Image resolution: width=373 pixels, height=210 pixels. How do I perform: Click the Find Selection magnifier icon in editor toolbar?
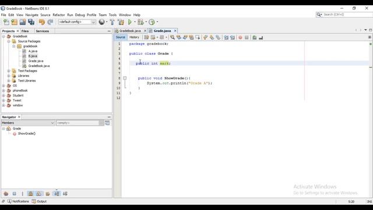pos(173,37)
